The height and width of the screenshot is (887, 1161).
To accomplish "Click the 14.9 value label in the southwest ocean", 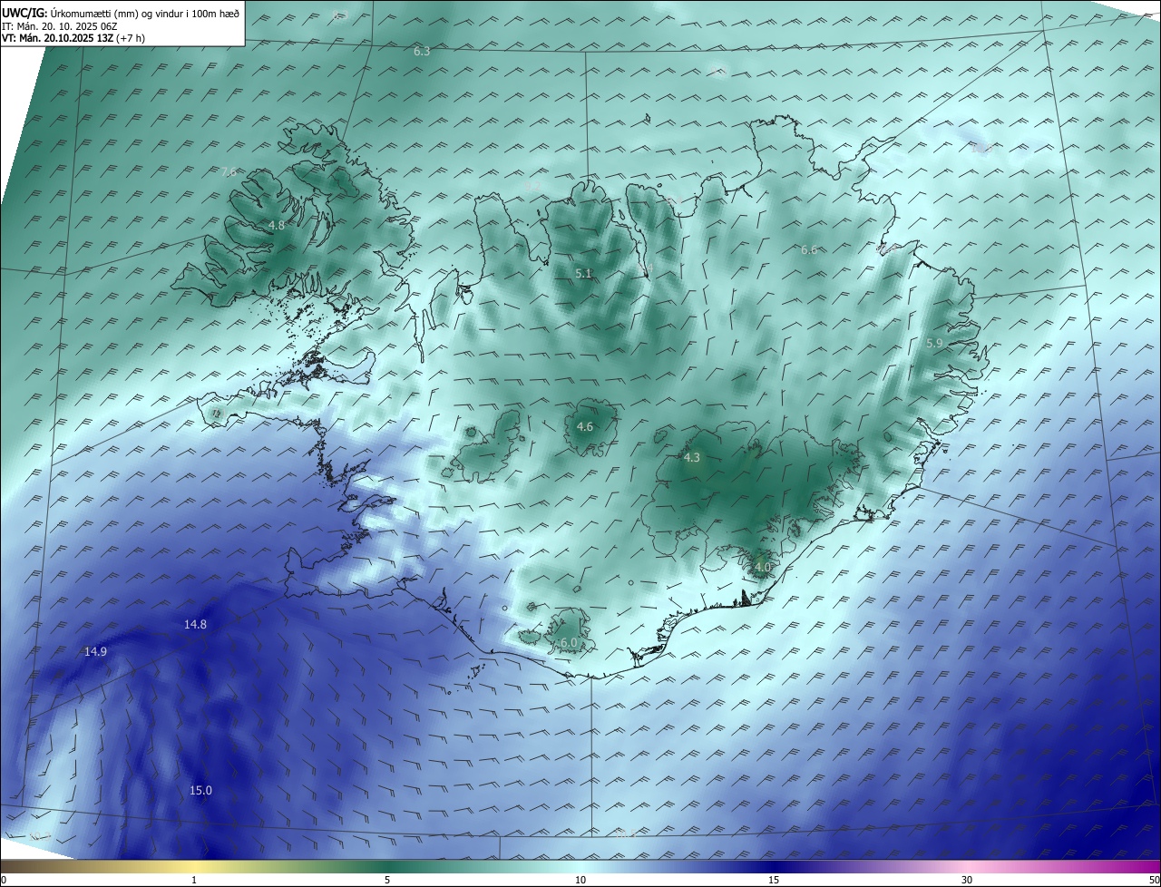I will pos(95,651).
